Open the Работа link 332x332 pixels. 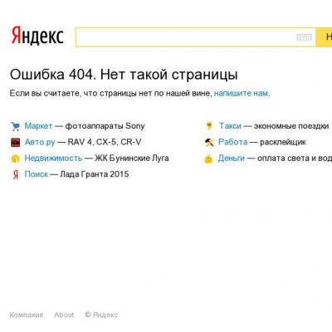(232, 142)
